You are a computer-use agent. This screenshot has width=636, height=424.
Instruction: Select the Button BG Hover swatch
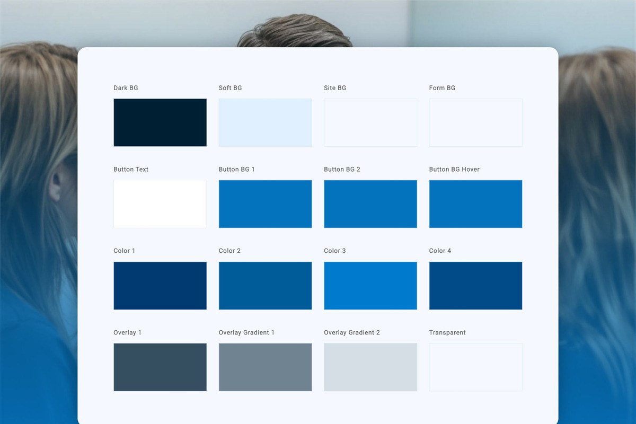(x=476, y=204)
